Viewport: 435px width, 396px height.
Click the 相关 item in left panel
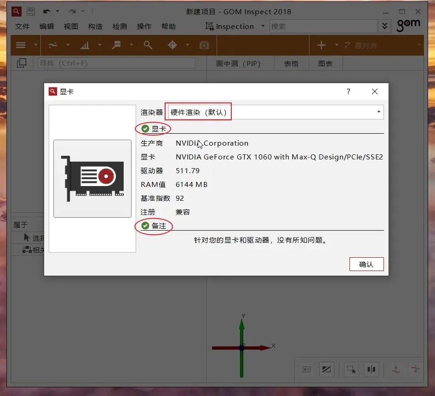[33, 250]
